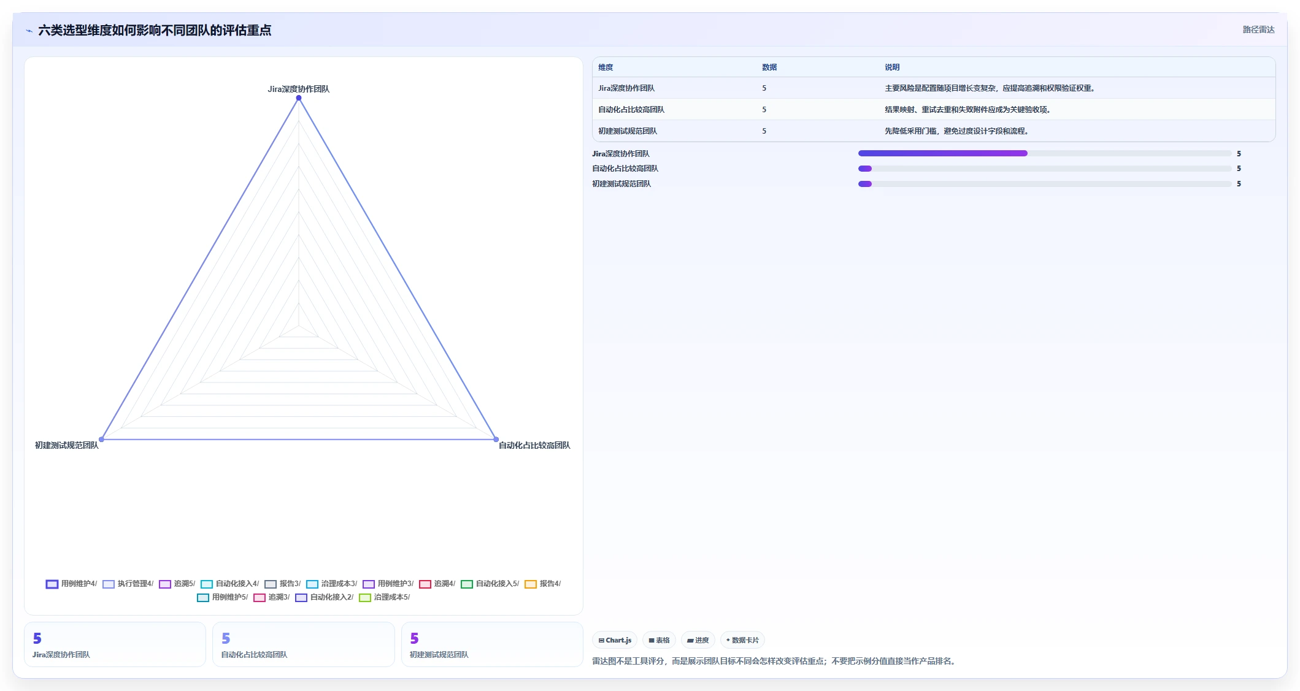Click the 表格 chip

[x=659, y=640]
